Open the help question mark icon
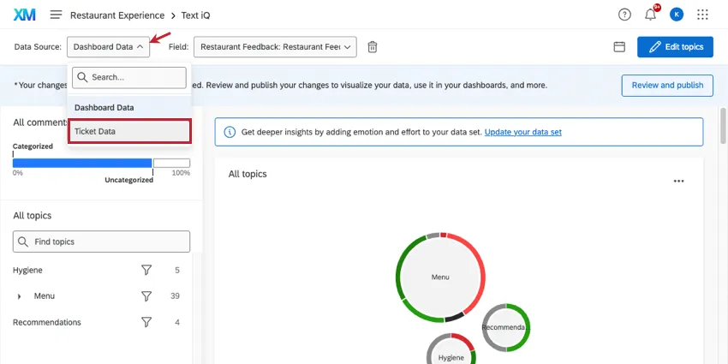The image size is (728, 364). click(624, 15)
